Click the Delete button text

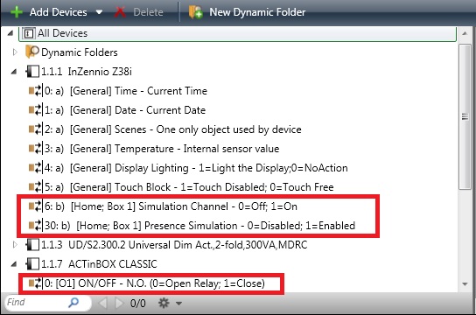click(148, 12)
